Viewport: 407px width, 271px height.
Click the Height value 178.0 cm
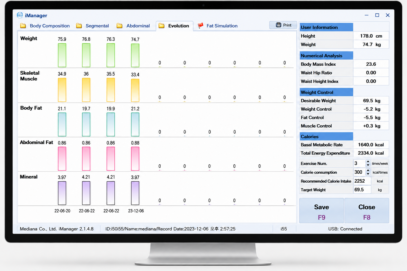point(371,36)
